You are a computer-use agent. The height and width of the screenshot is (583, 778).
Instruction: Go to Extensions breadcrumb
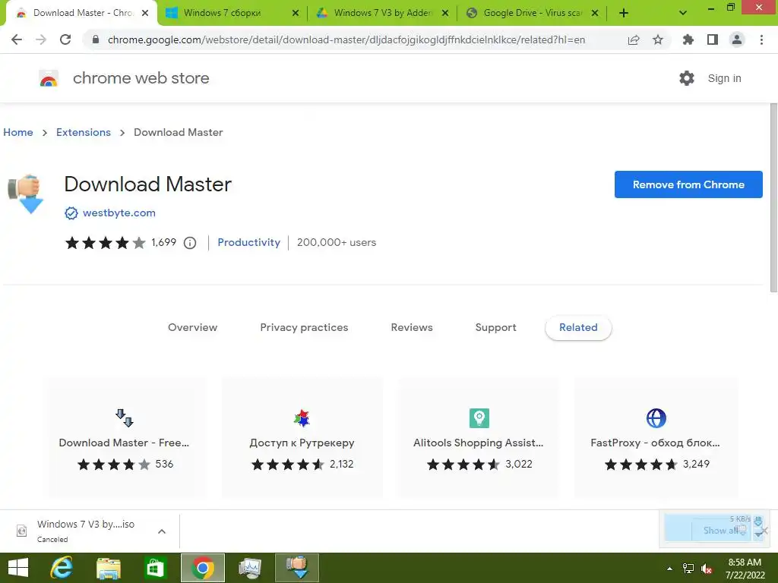click(x=84, y=132)
